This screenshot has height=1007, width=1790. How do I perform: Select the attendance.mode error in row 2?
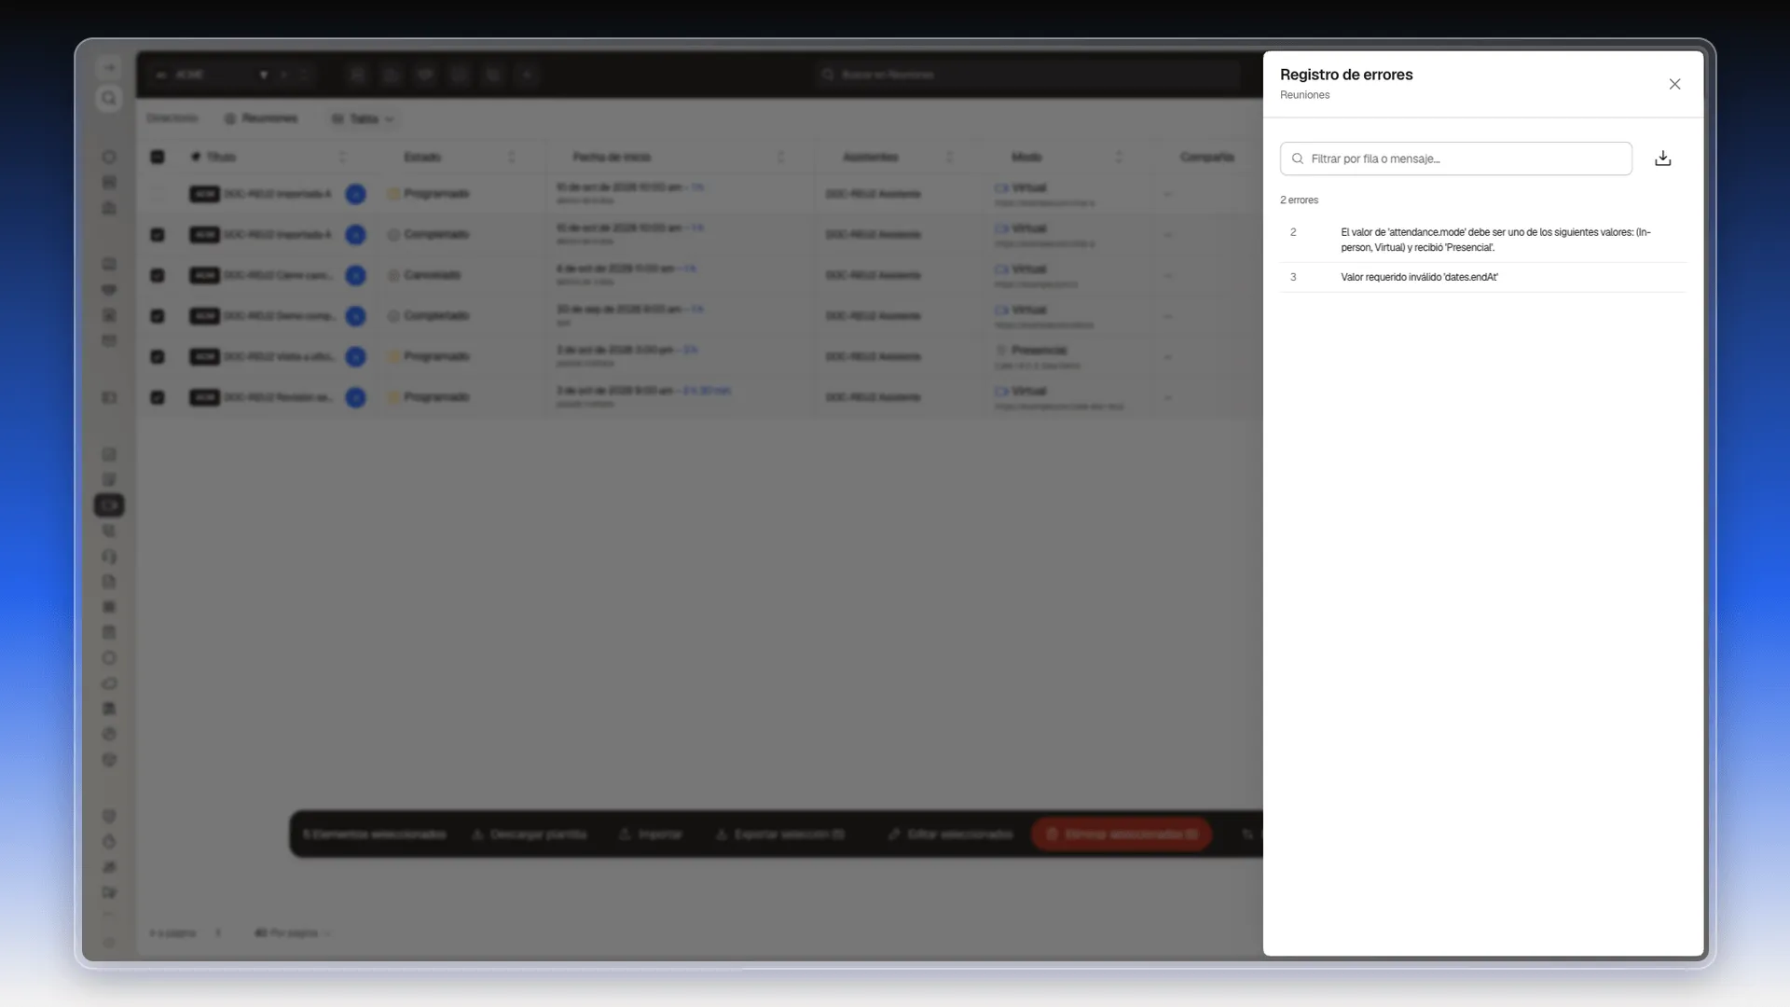click(1482, 240)
